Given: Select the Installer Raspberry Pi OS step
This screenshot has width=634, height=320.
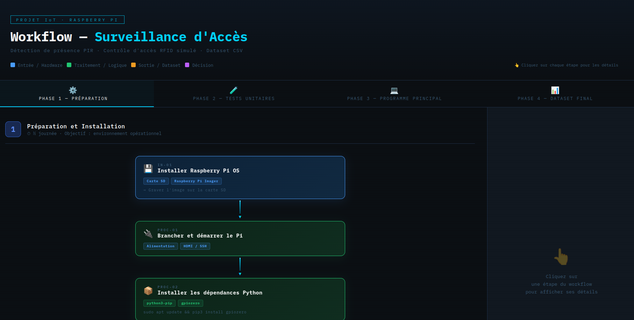Looking at the screenshot, I should (x=240, y=177).
